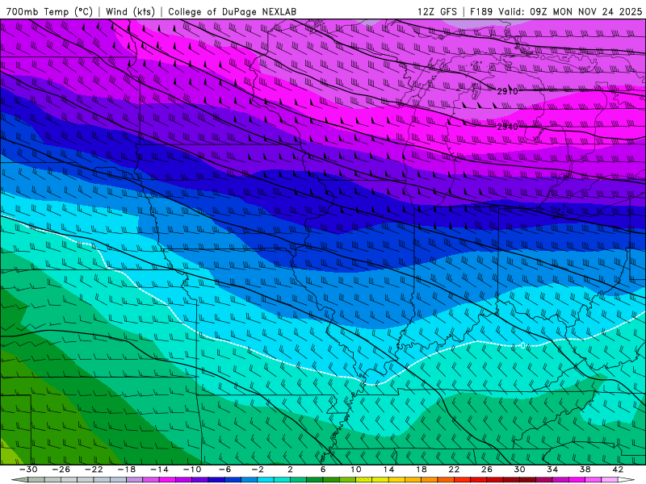Select the "-26" color scale value

[61, 469]
